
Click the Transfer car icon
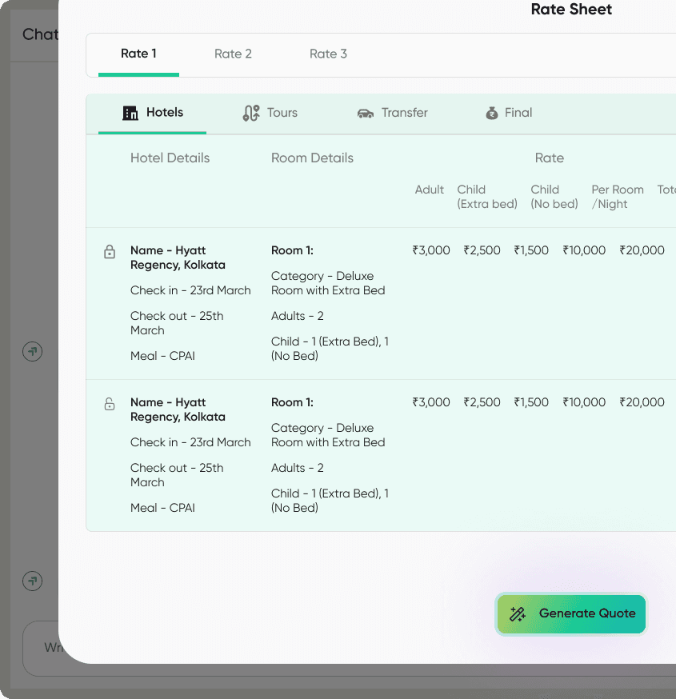point(365,113)
